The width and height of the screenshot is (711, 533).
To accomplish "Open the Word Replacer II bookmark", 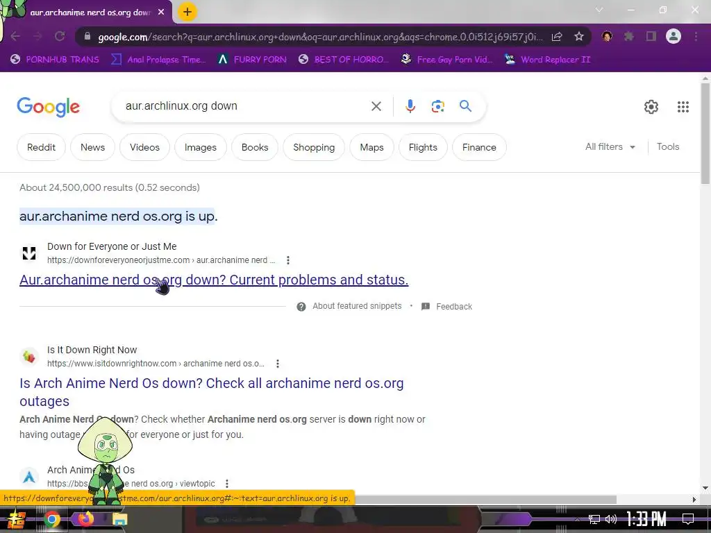I will click(x=547, y=60).
